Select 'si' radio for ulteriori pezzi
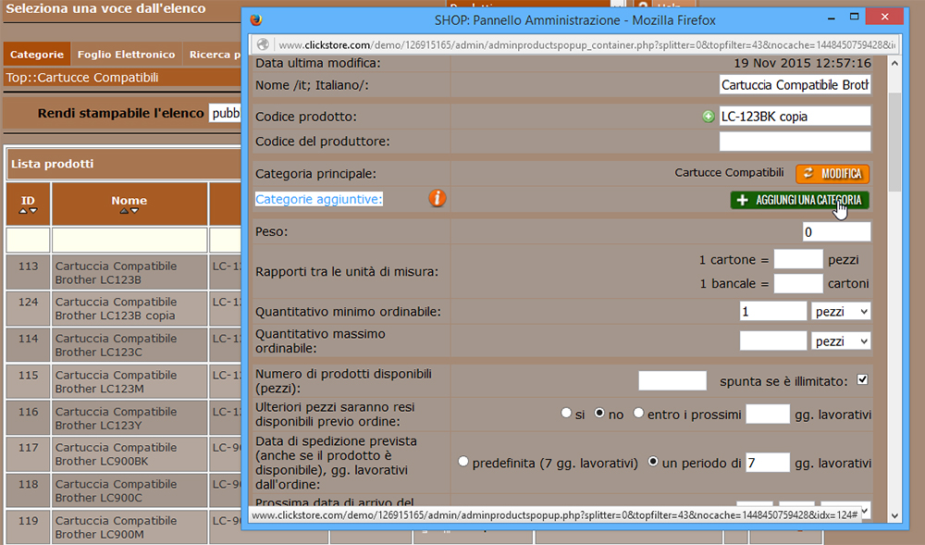Viewport: 925px width, 545px height. [x=566, y=413]
